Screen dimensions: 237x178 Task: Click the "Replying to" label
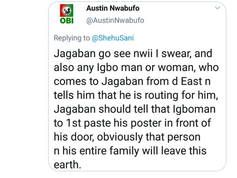point(72,38)
